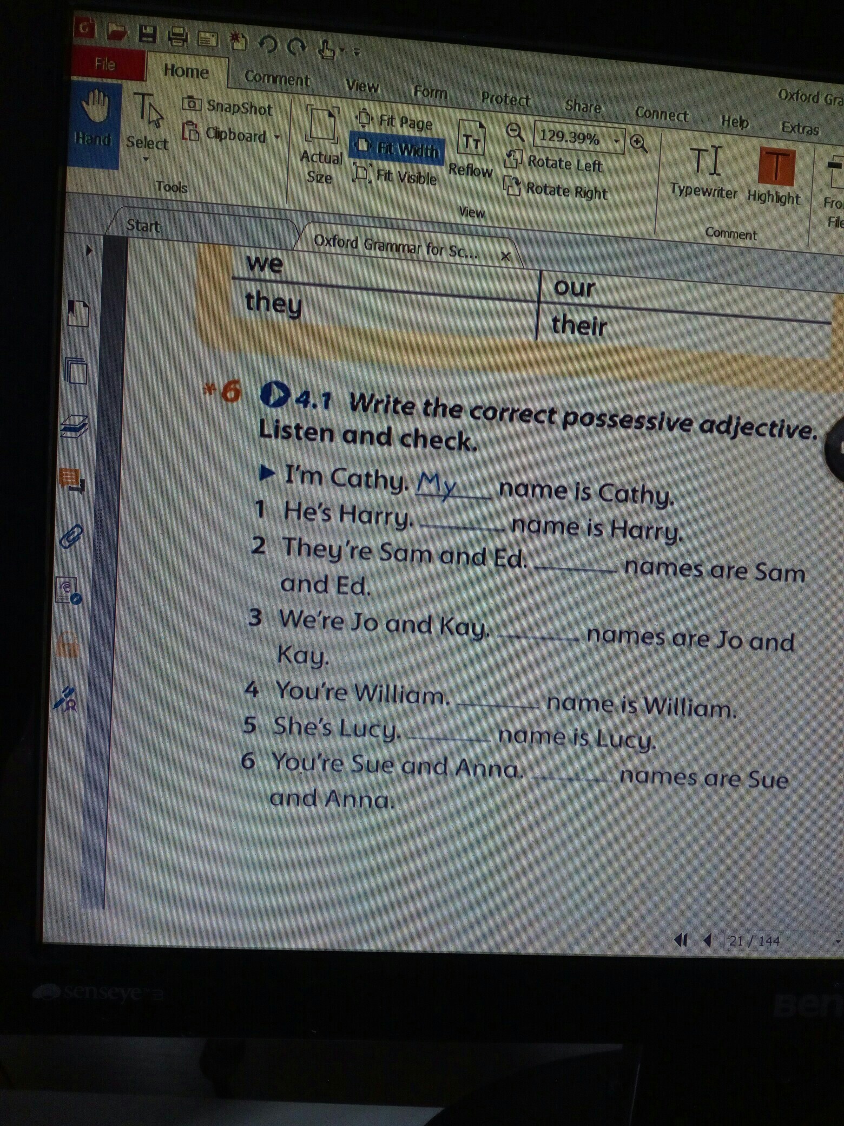This screenshot has width=844, height=1126.
Task: Open the Pages thumbnails panel in the sidebar
Action: (76, 370)
